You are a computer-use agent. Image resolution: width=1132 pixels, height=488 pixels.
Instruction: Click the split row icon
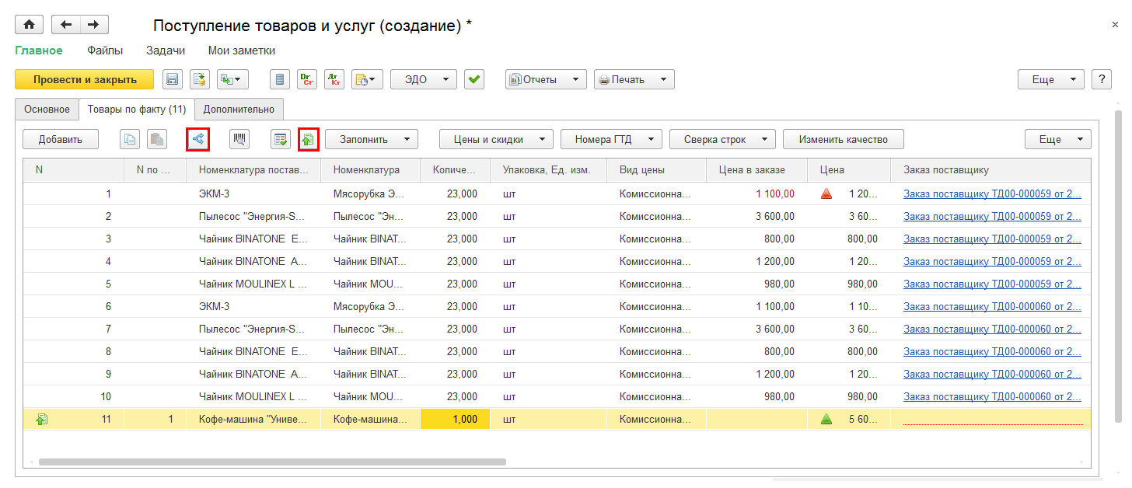pyautogui.click(x=198, y=140)
